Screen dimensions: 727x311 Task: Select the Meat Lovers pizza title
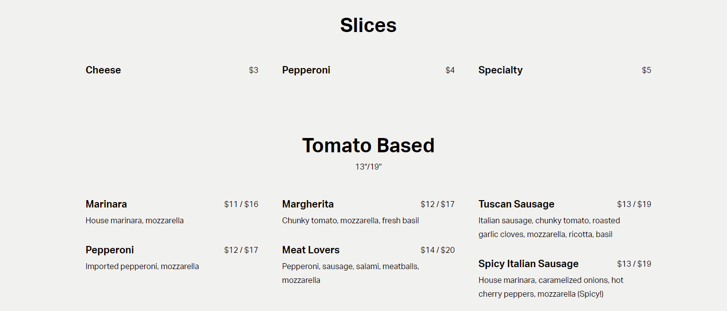310,250
